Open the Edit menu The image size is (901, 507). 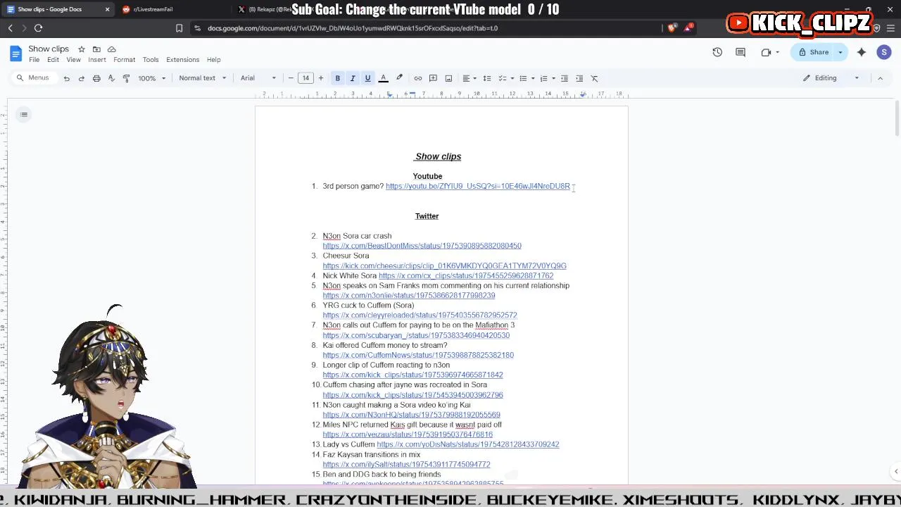point(53,60)
